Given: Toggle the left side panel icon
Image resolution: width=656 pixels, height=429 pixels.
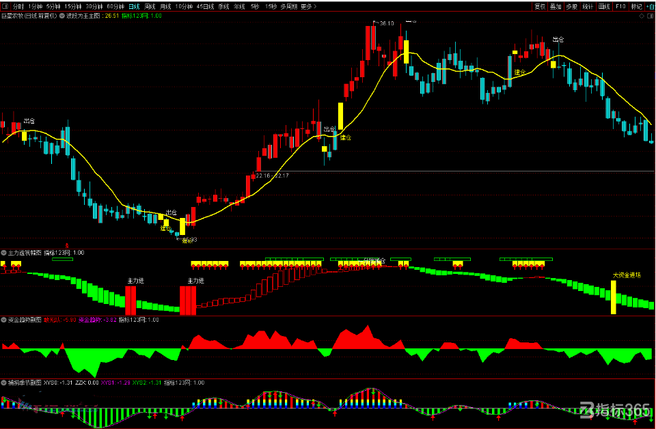Looking at the screenshot, I should point(5,6).
